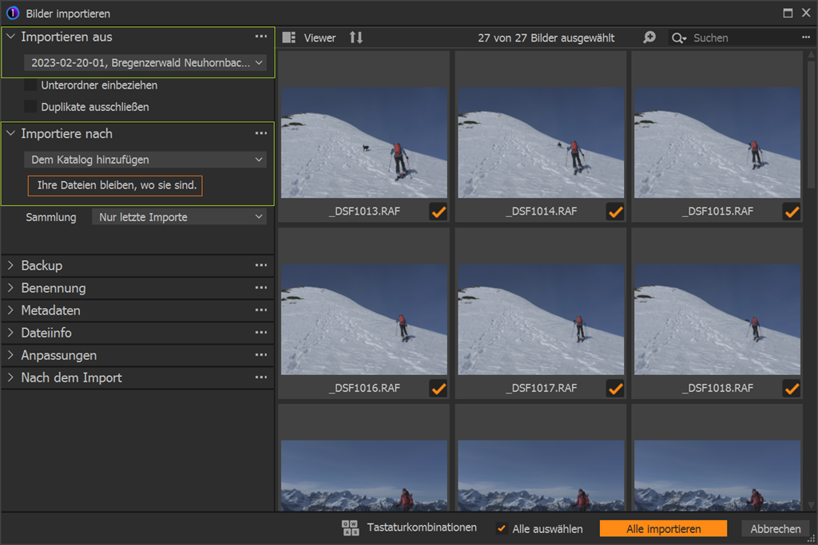Open the Backup panel options menu dots

261,266
